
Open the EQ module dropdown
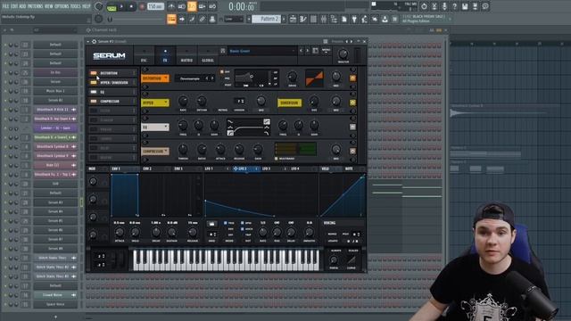coord(155,127)
